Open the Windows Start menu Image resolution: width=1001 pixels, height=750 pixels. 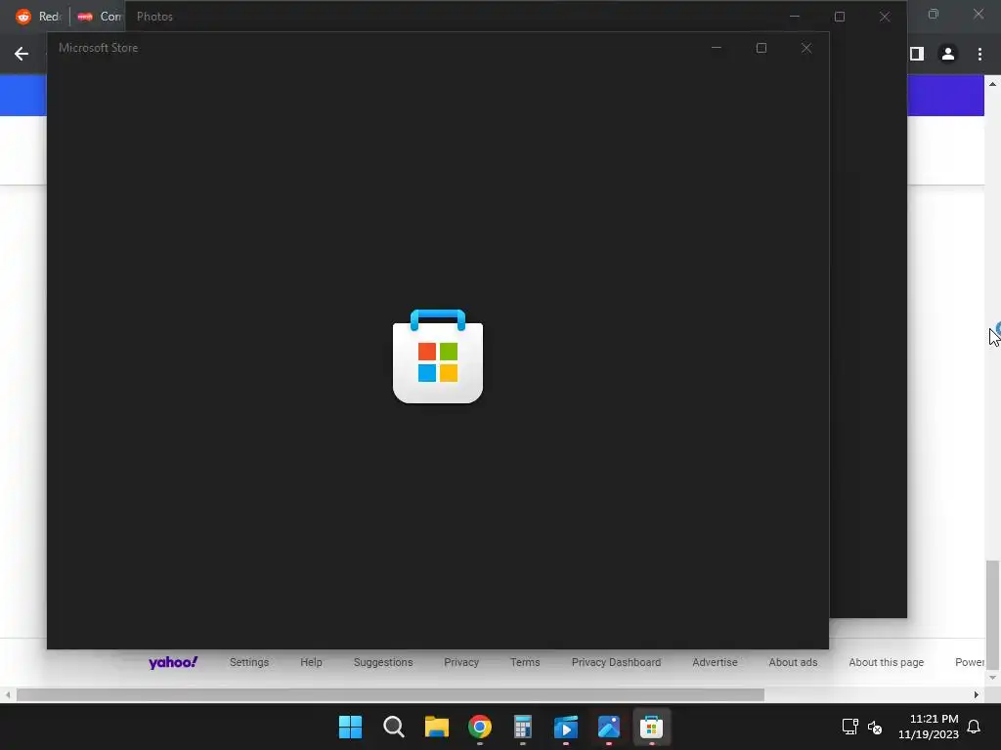tap(350, 727)
